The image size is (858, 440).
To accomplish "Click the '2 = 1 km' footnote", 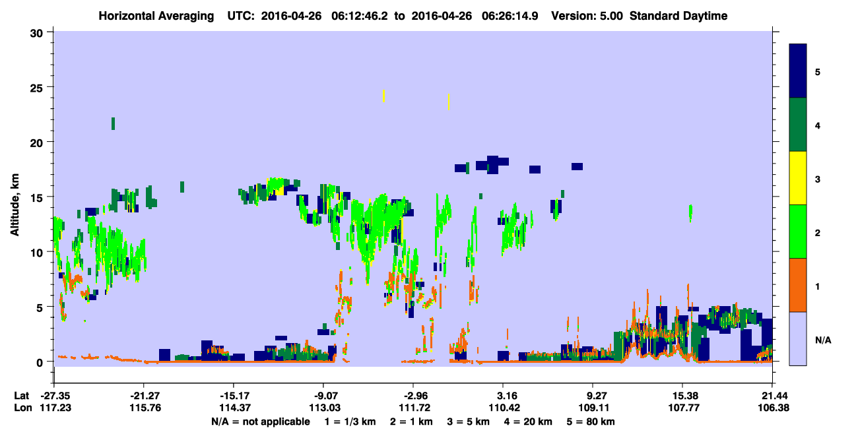I will pyautogui.click(x=412, y=421).
